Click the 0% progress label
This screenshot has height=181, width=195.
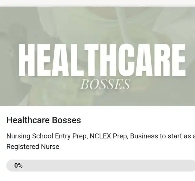18,165
